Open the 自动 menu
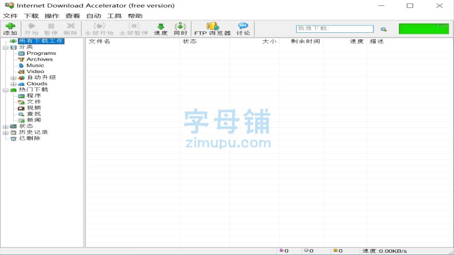 (94, 16)
